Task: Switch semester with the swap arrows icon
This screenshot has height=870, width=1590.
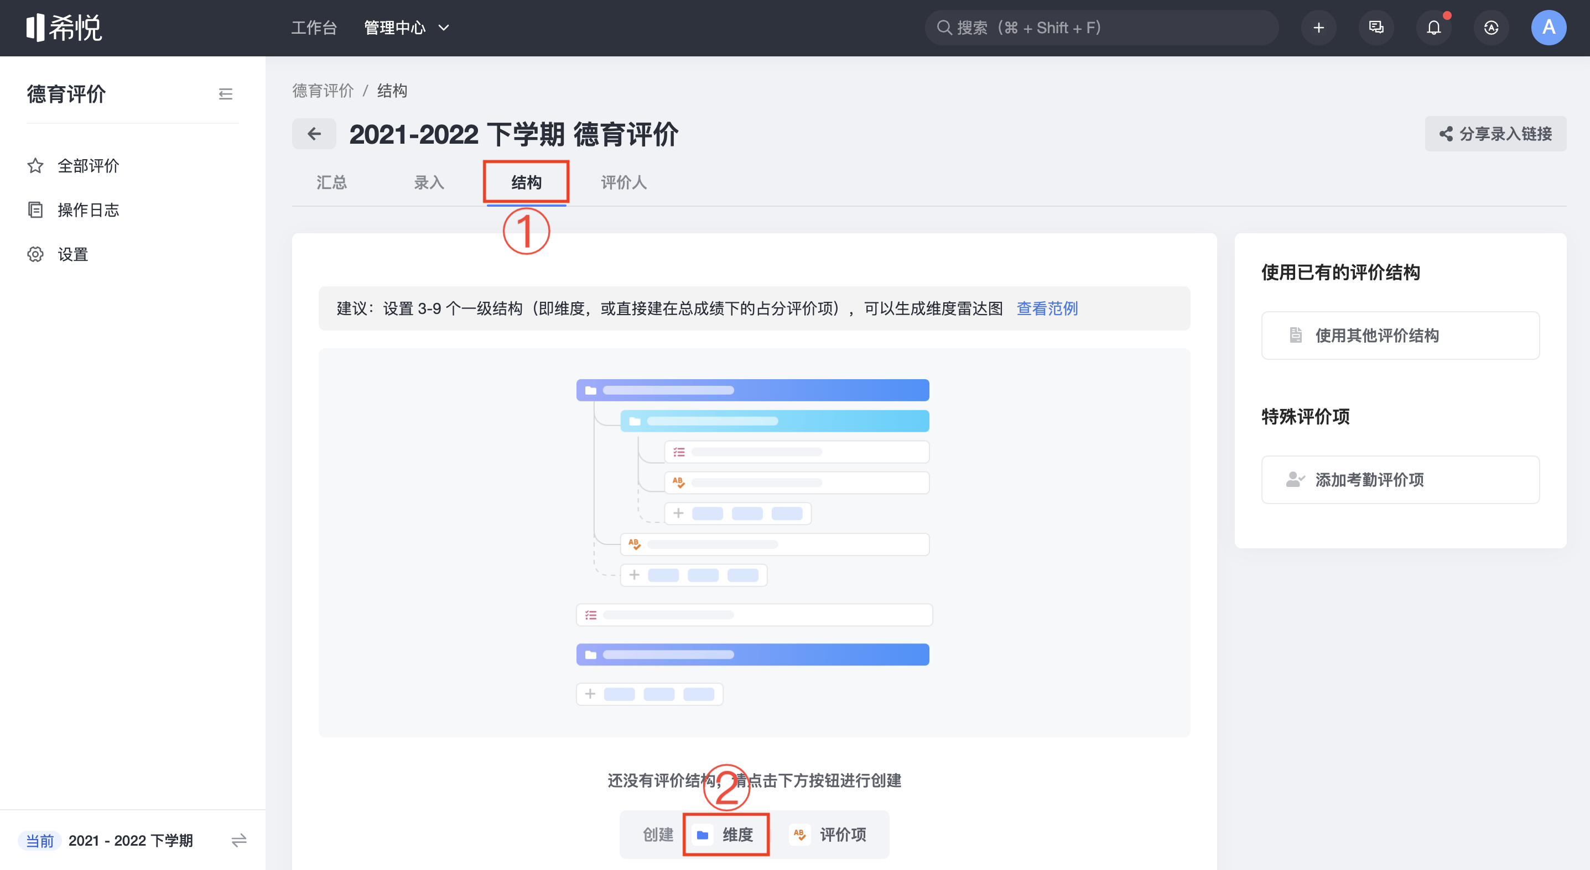Action: [x=239, y=840]
